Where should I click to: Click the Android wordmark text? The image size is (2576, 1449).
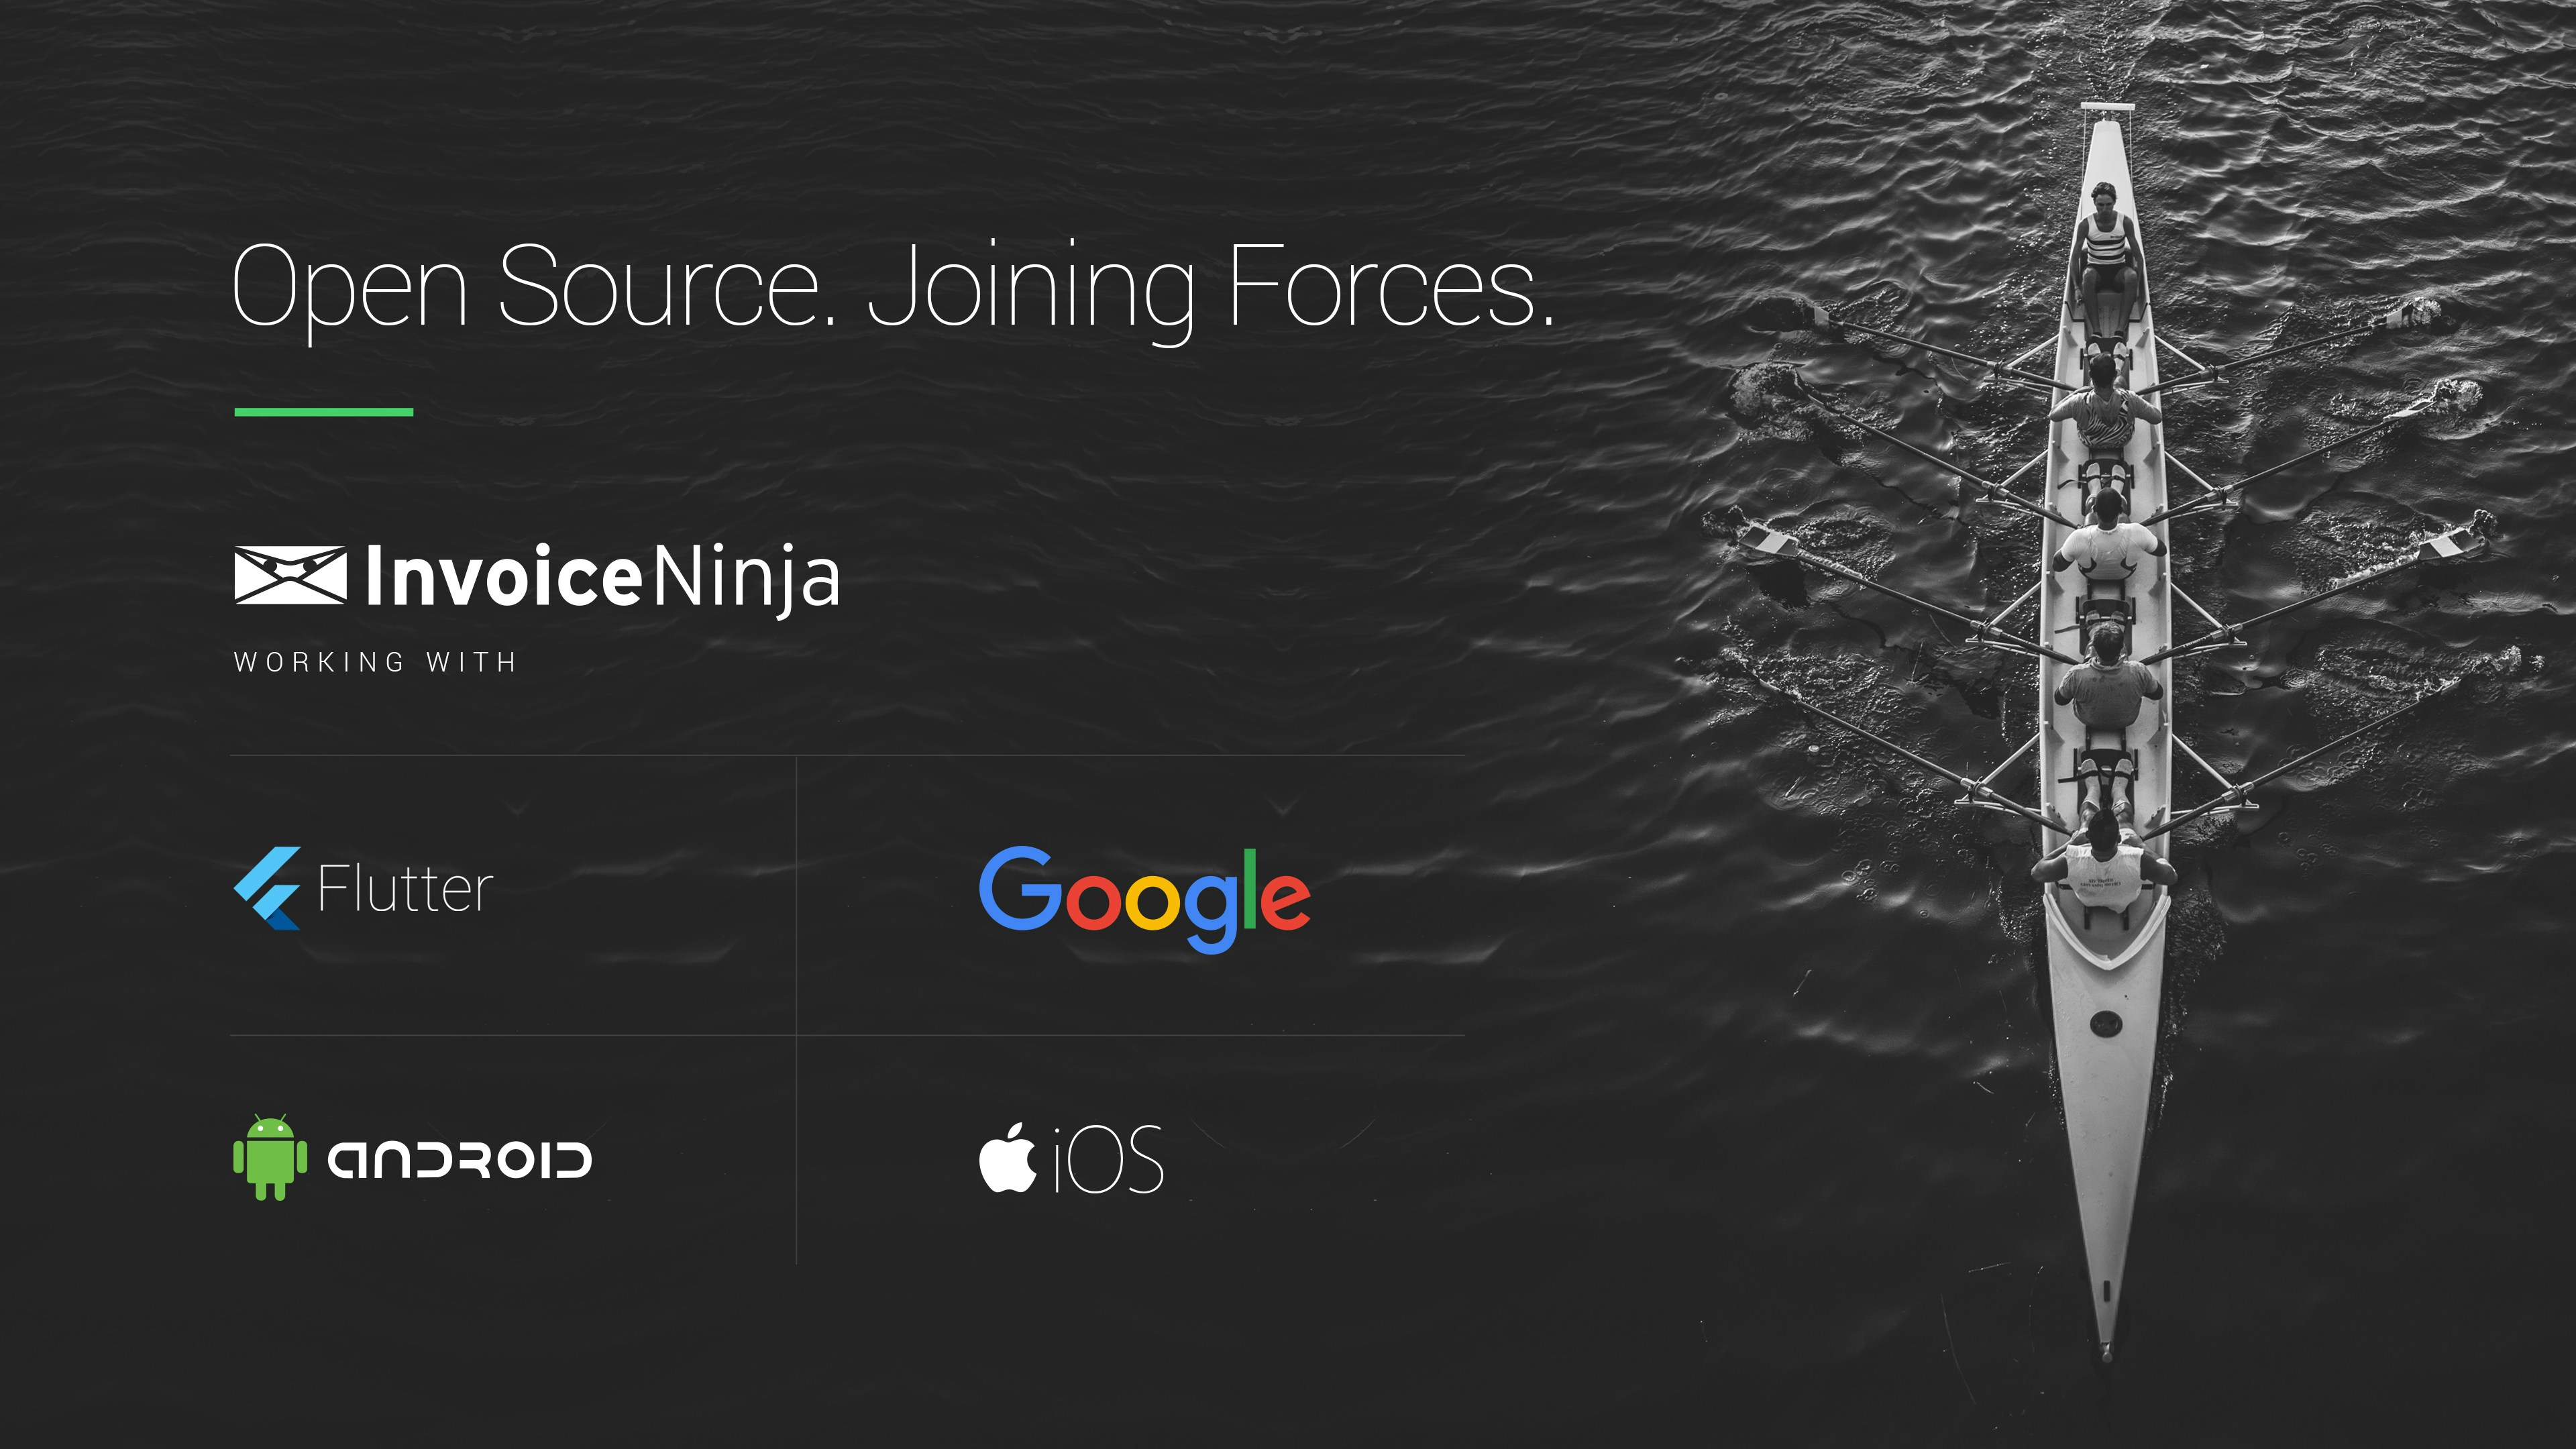click(460, 1160)
